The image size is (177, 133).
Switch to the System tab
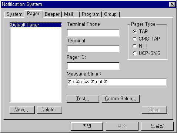pos(14,14)
